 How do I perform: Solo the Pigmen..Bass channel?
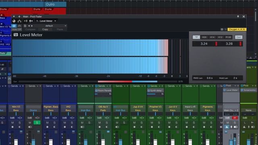[54, 122]
